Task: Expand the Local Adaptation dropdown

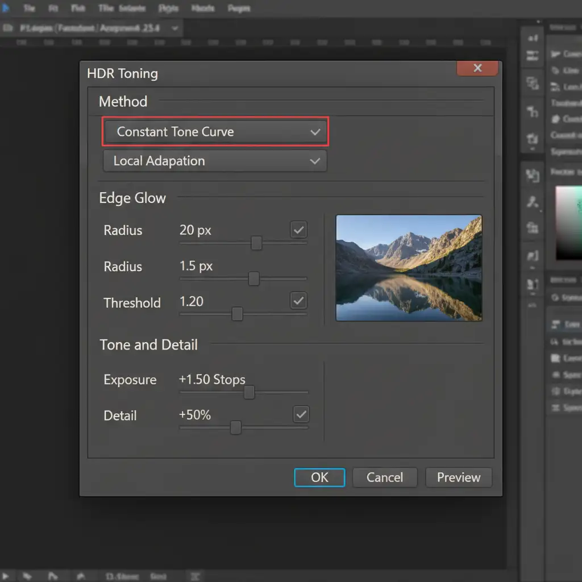Action: click(215, 161)
